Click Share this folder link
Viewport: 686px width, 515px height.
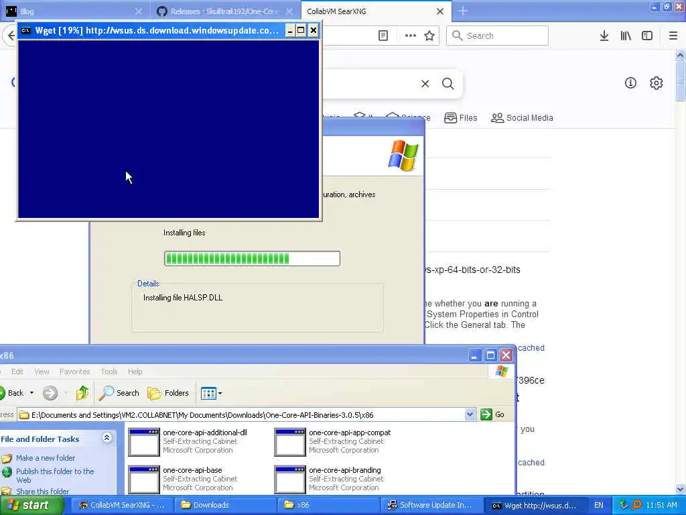pos(42,492)
